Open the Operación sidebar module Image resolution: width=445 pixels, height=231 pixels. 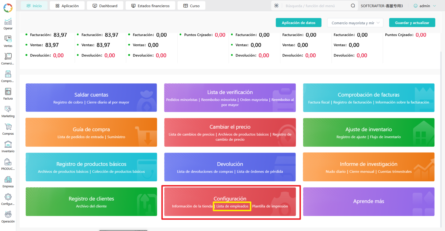click(8, 217)
